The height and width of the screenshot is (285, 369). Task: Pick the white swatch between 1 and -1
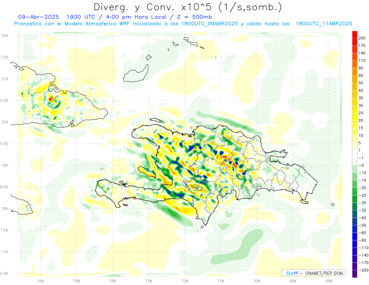(355, 154)
